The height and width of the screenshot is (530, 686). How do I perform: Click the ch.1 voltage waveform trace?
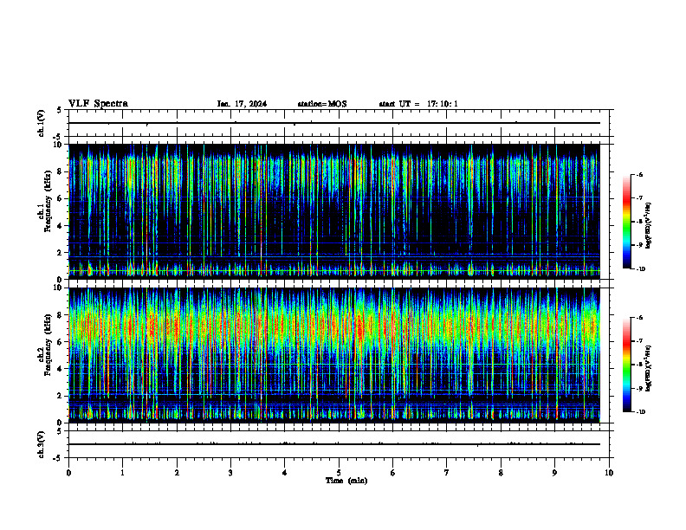(334, 123)
